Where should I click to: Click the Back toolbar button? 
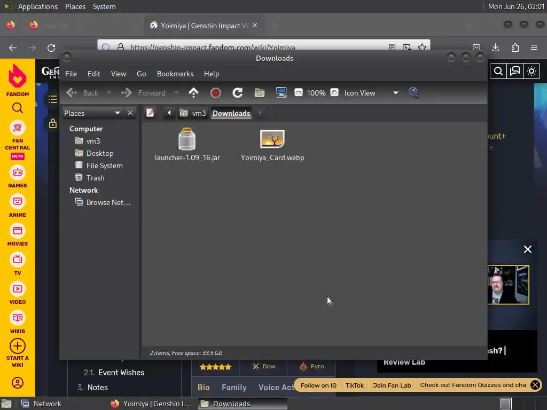click(x=83, y=93)
